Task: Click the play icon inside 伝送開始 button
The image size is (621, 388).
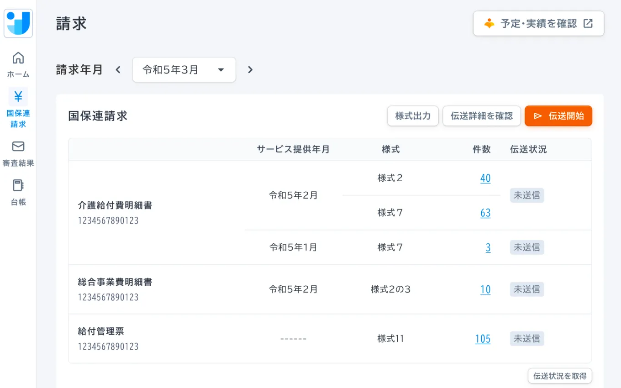Action: coord(538,115)
